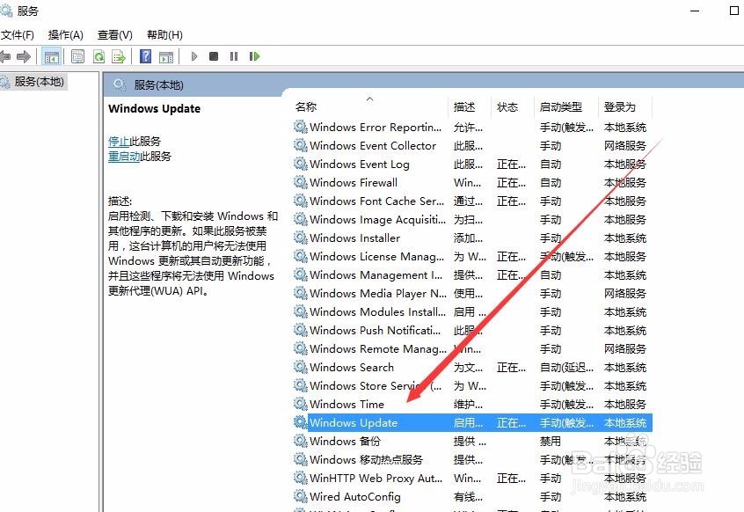Select the Windows Time service

472,405
